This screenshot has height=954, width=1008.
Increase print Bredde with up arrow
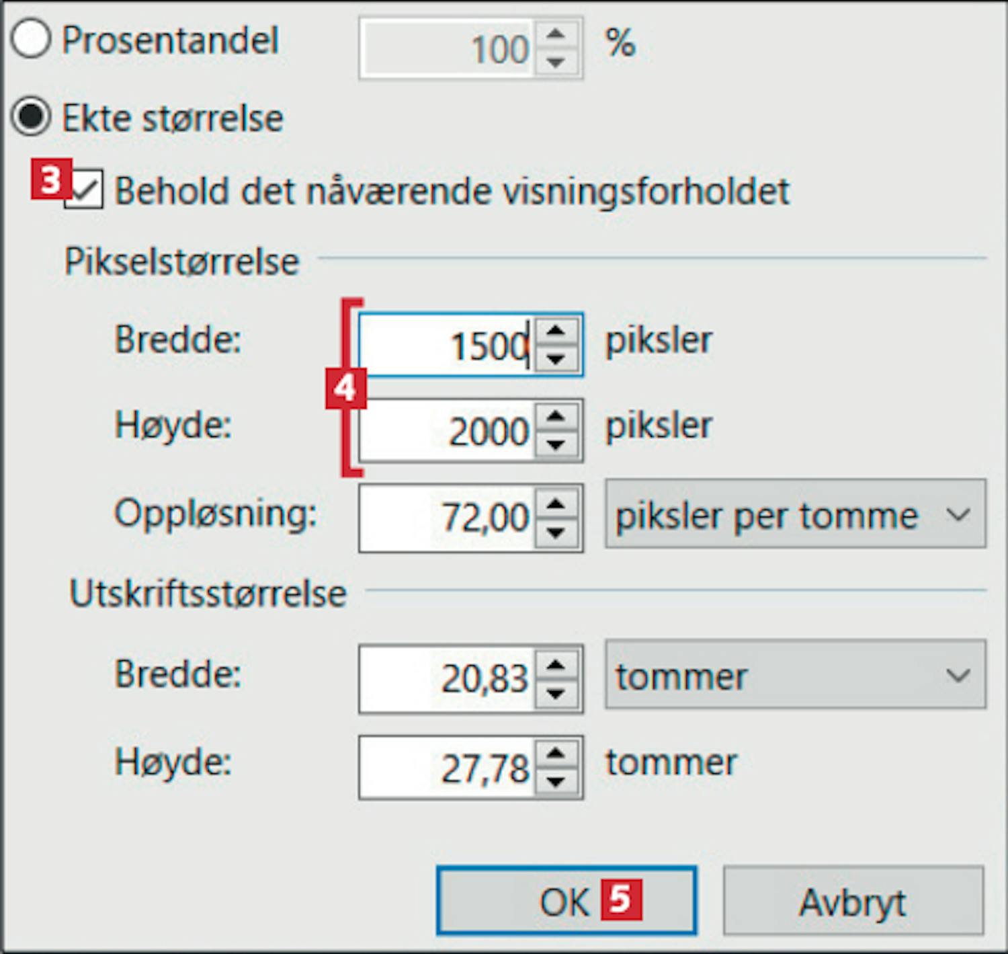click(556, 664)
